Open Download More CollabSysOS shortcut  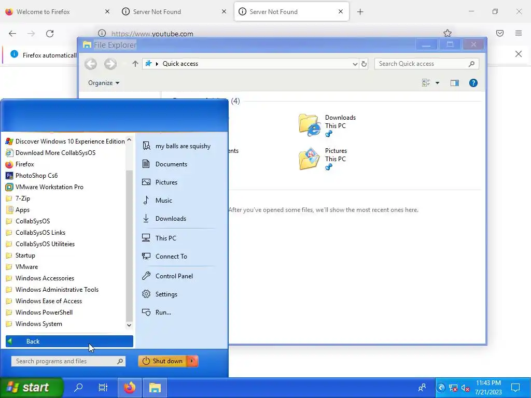(x=50, y=153)
